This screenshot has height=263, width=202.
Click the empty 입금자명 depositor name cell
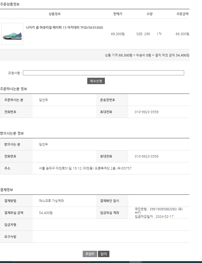click(111, 225)
